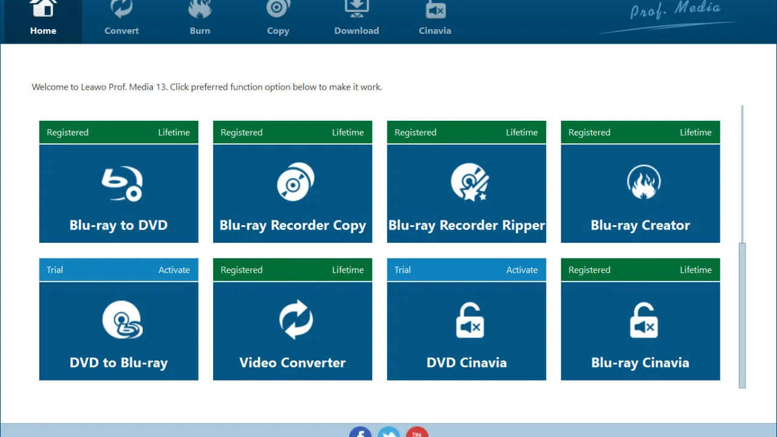
Task: Click Registered label above Blu-ray Recorder Ripper
Action: click(x=415, y=132)
